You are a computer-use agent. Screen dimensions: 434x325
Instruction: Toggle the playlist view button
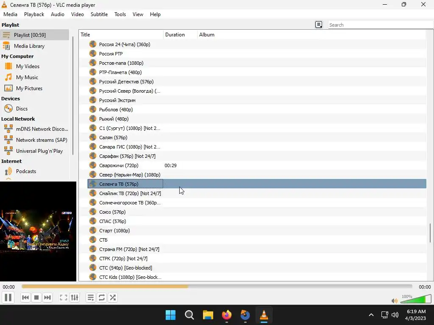click(x=91, y=297)
